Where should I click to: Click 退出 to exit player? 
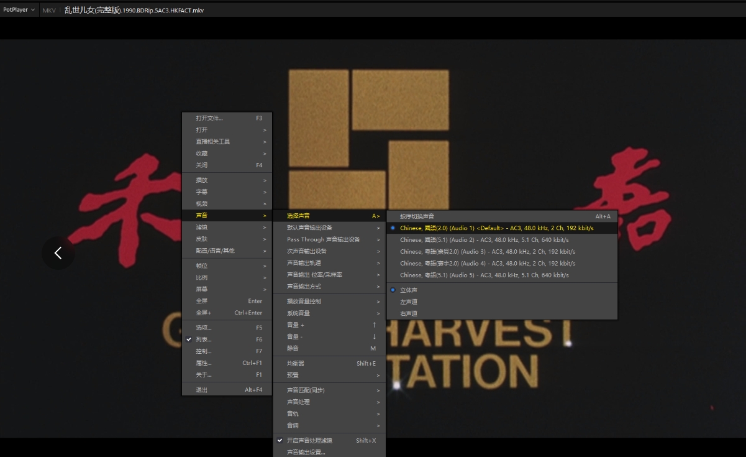point(202,390)
